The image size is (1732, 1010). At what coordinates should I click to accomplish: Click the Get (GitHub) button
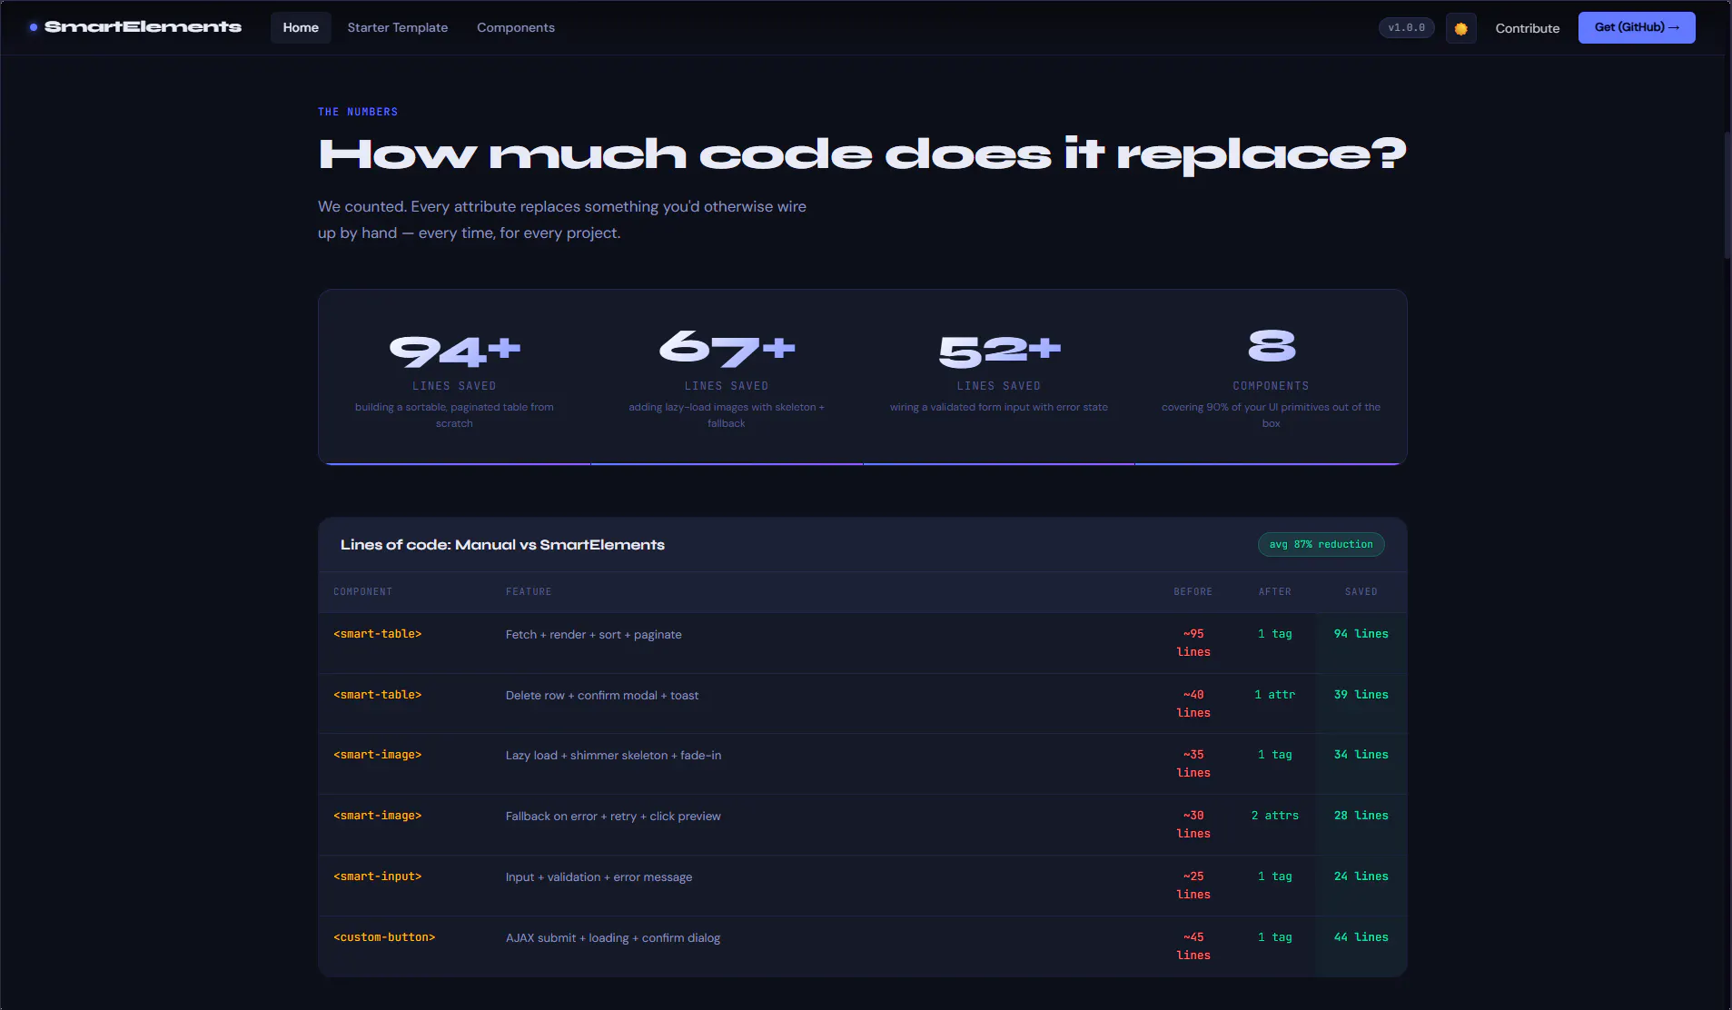1637,27
